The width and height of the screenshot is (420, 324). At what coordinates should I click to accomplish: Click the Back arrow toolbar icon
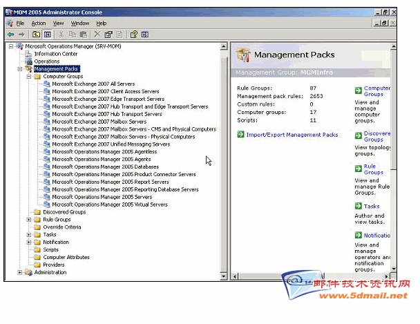[10, 34]
